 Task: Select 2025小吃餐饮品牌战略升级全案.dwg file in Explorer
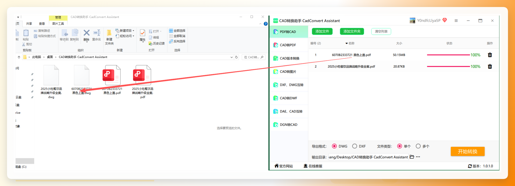click(x=51, y=82)
